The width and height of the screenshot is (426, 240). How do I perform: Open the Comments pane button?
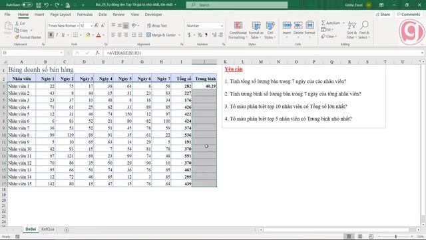pos(408,15)
